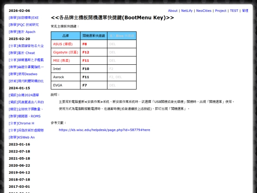Image resolution: width=257 pixels, height=193 pixels.
Task: Click the F8 cell in ASUS row
Action: coord(94,44)
